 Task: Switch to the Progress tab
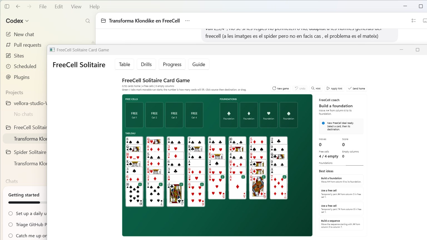click(172, 64)
